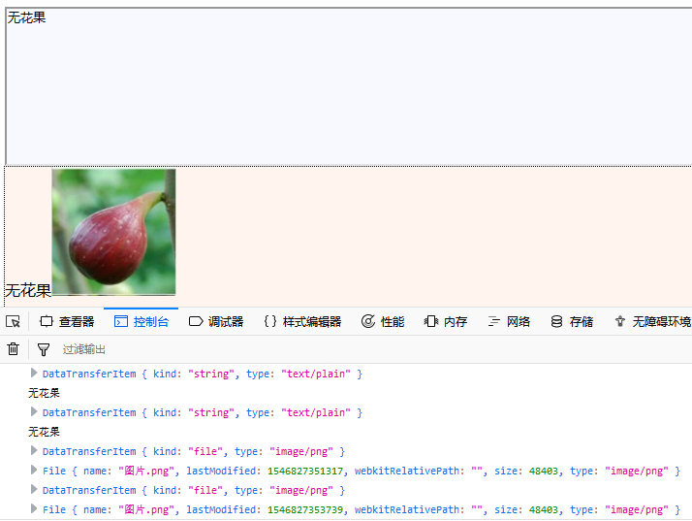Expand the second image/png DataTransferItem entry

34,490
